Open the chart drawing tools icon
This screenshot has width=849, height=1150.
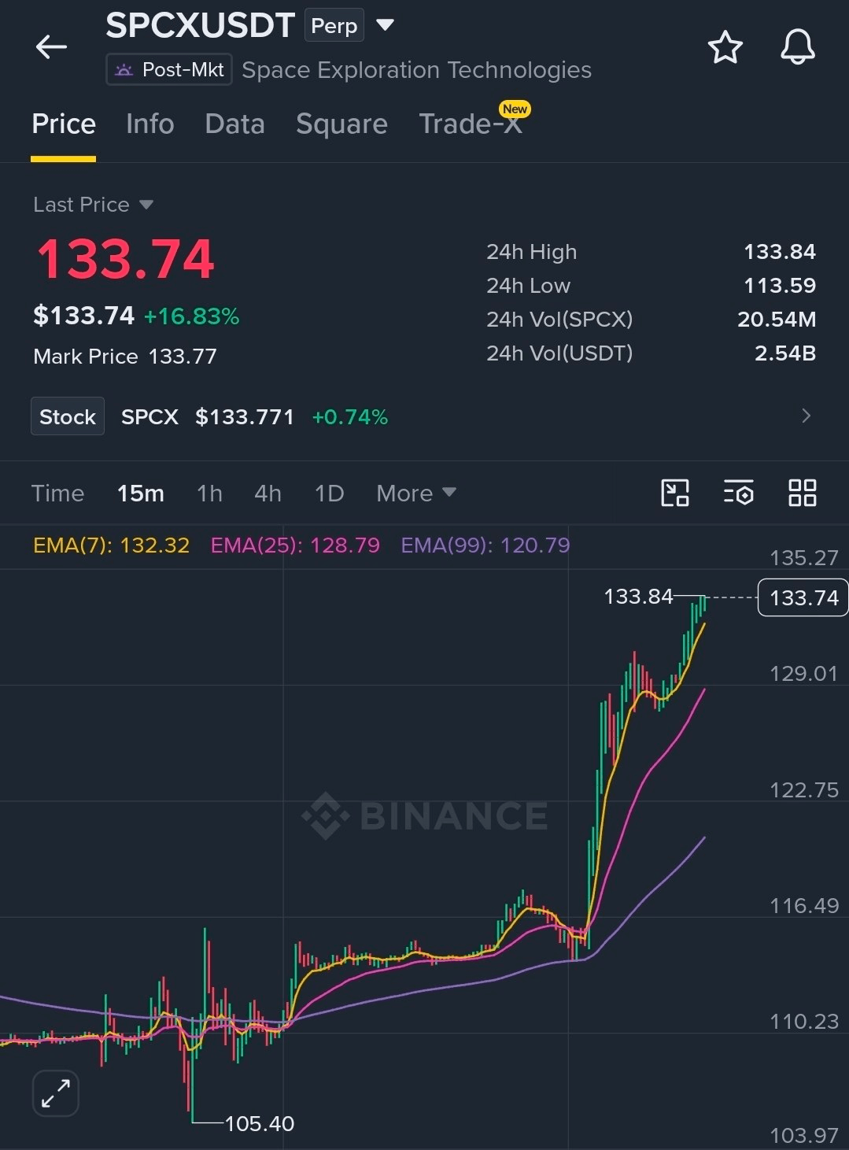pyautogui.click(x=675, y=494)
